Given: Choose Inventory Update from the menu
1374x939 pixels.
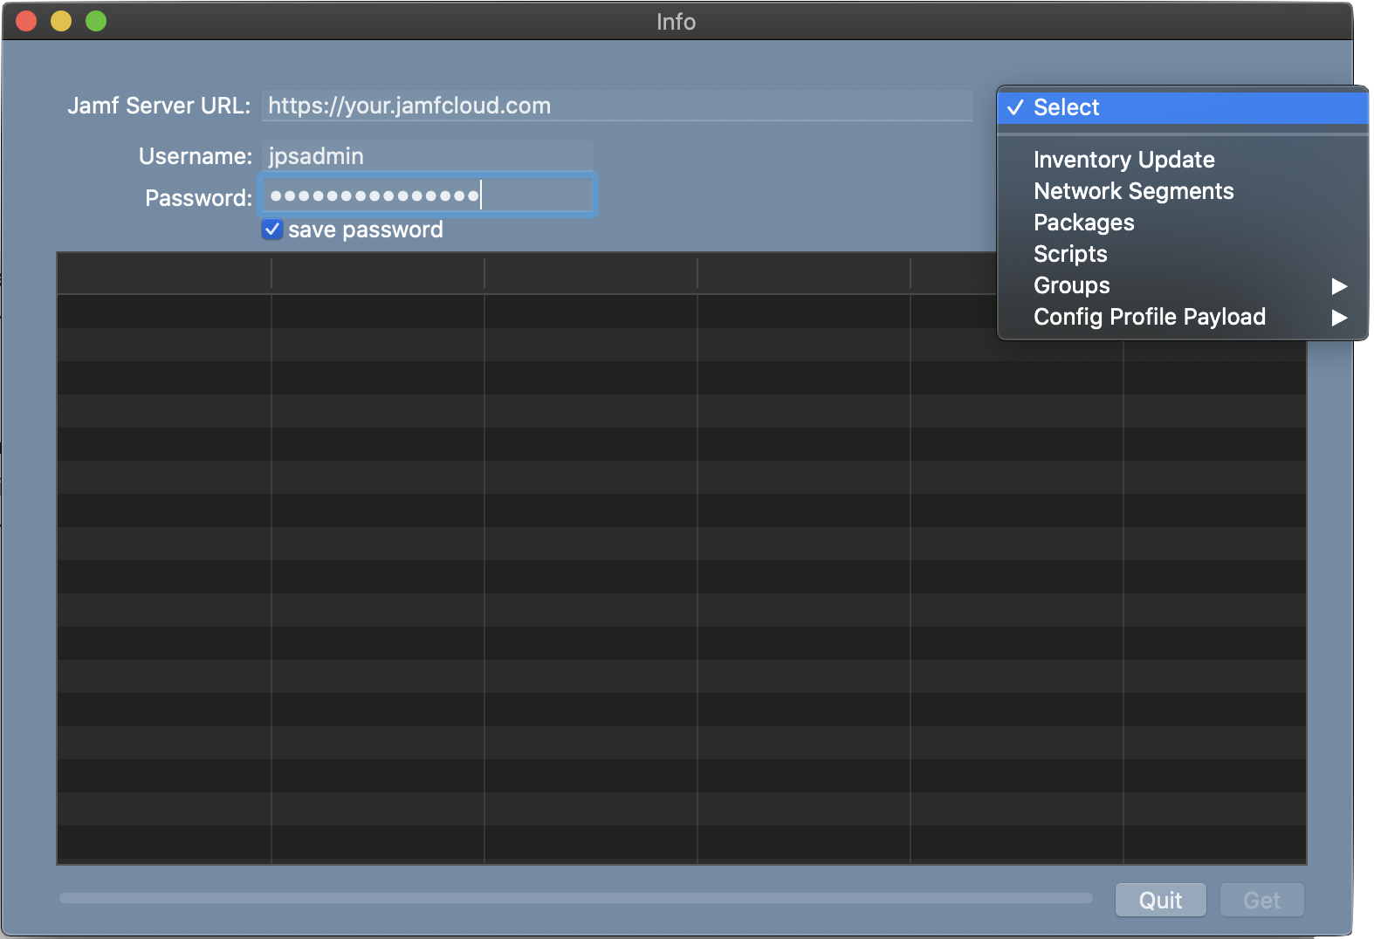Looking at the screenshot, I should click(1183, 160).
